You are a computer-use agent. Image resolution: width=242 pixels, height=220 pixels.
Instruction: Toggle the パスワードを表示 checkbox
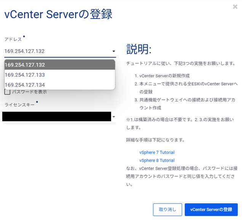coord(7,92)
